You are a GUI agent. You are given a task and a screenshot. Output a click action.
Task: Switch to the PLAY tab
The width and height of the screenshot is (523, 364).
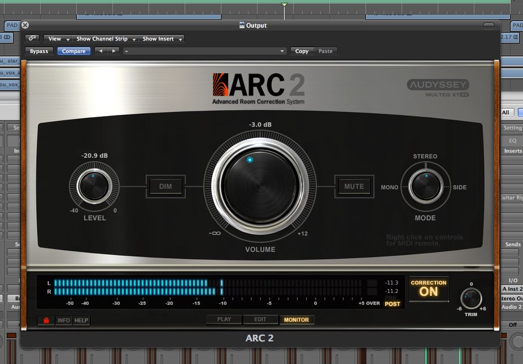(x=224, y=319)
